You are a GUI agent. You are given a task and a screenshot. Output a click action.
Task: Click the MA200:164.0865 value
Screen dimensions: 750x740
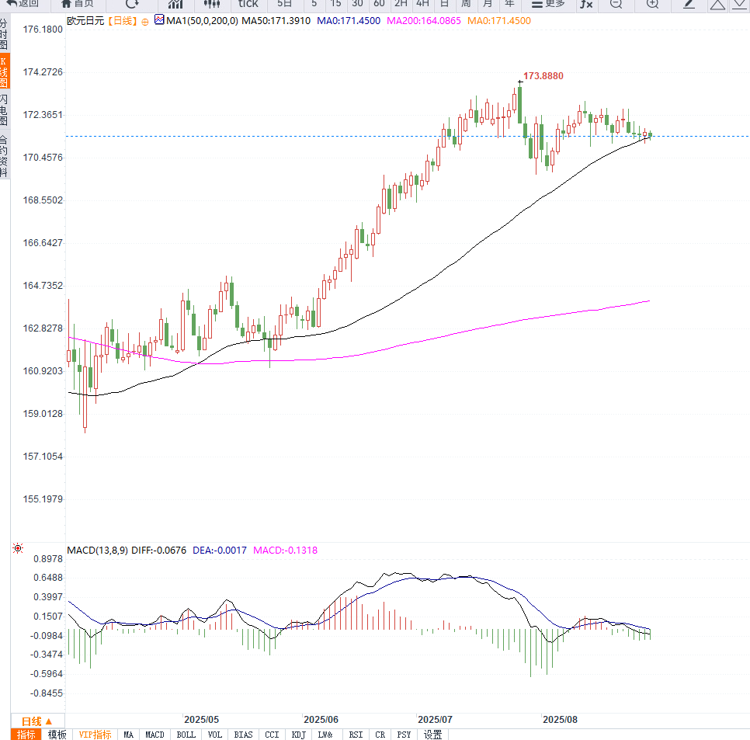coord(424,21)
